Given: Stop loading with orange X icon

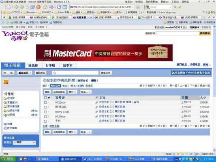Looking at the screenshot, I should (38, 7).
